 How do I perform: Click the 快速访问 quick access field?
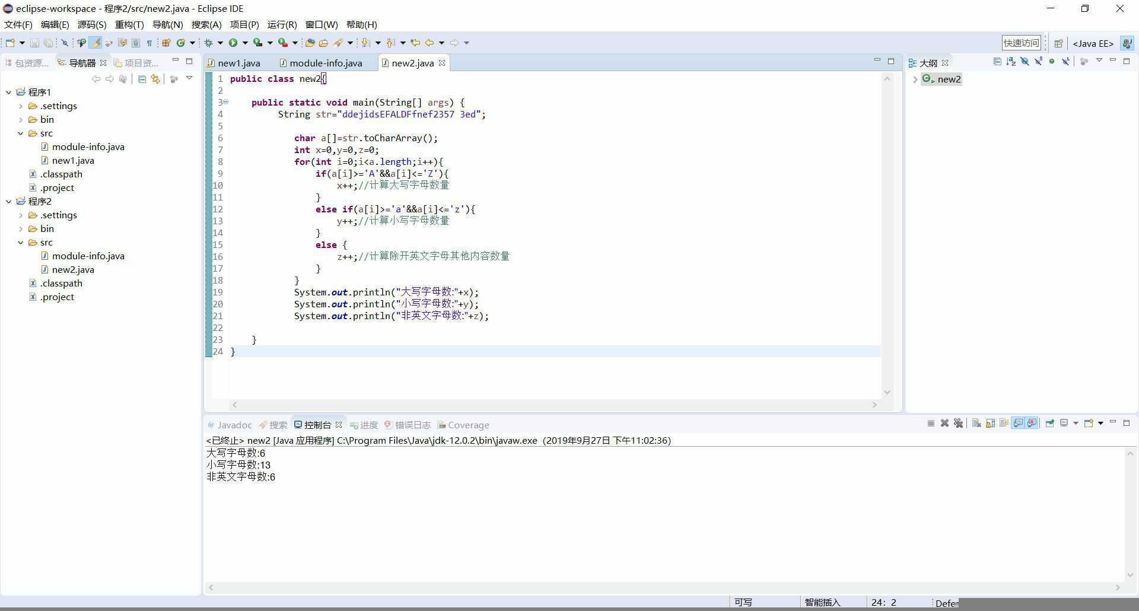[1021, 43]
